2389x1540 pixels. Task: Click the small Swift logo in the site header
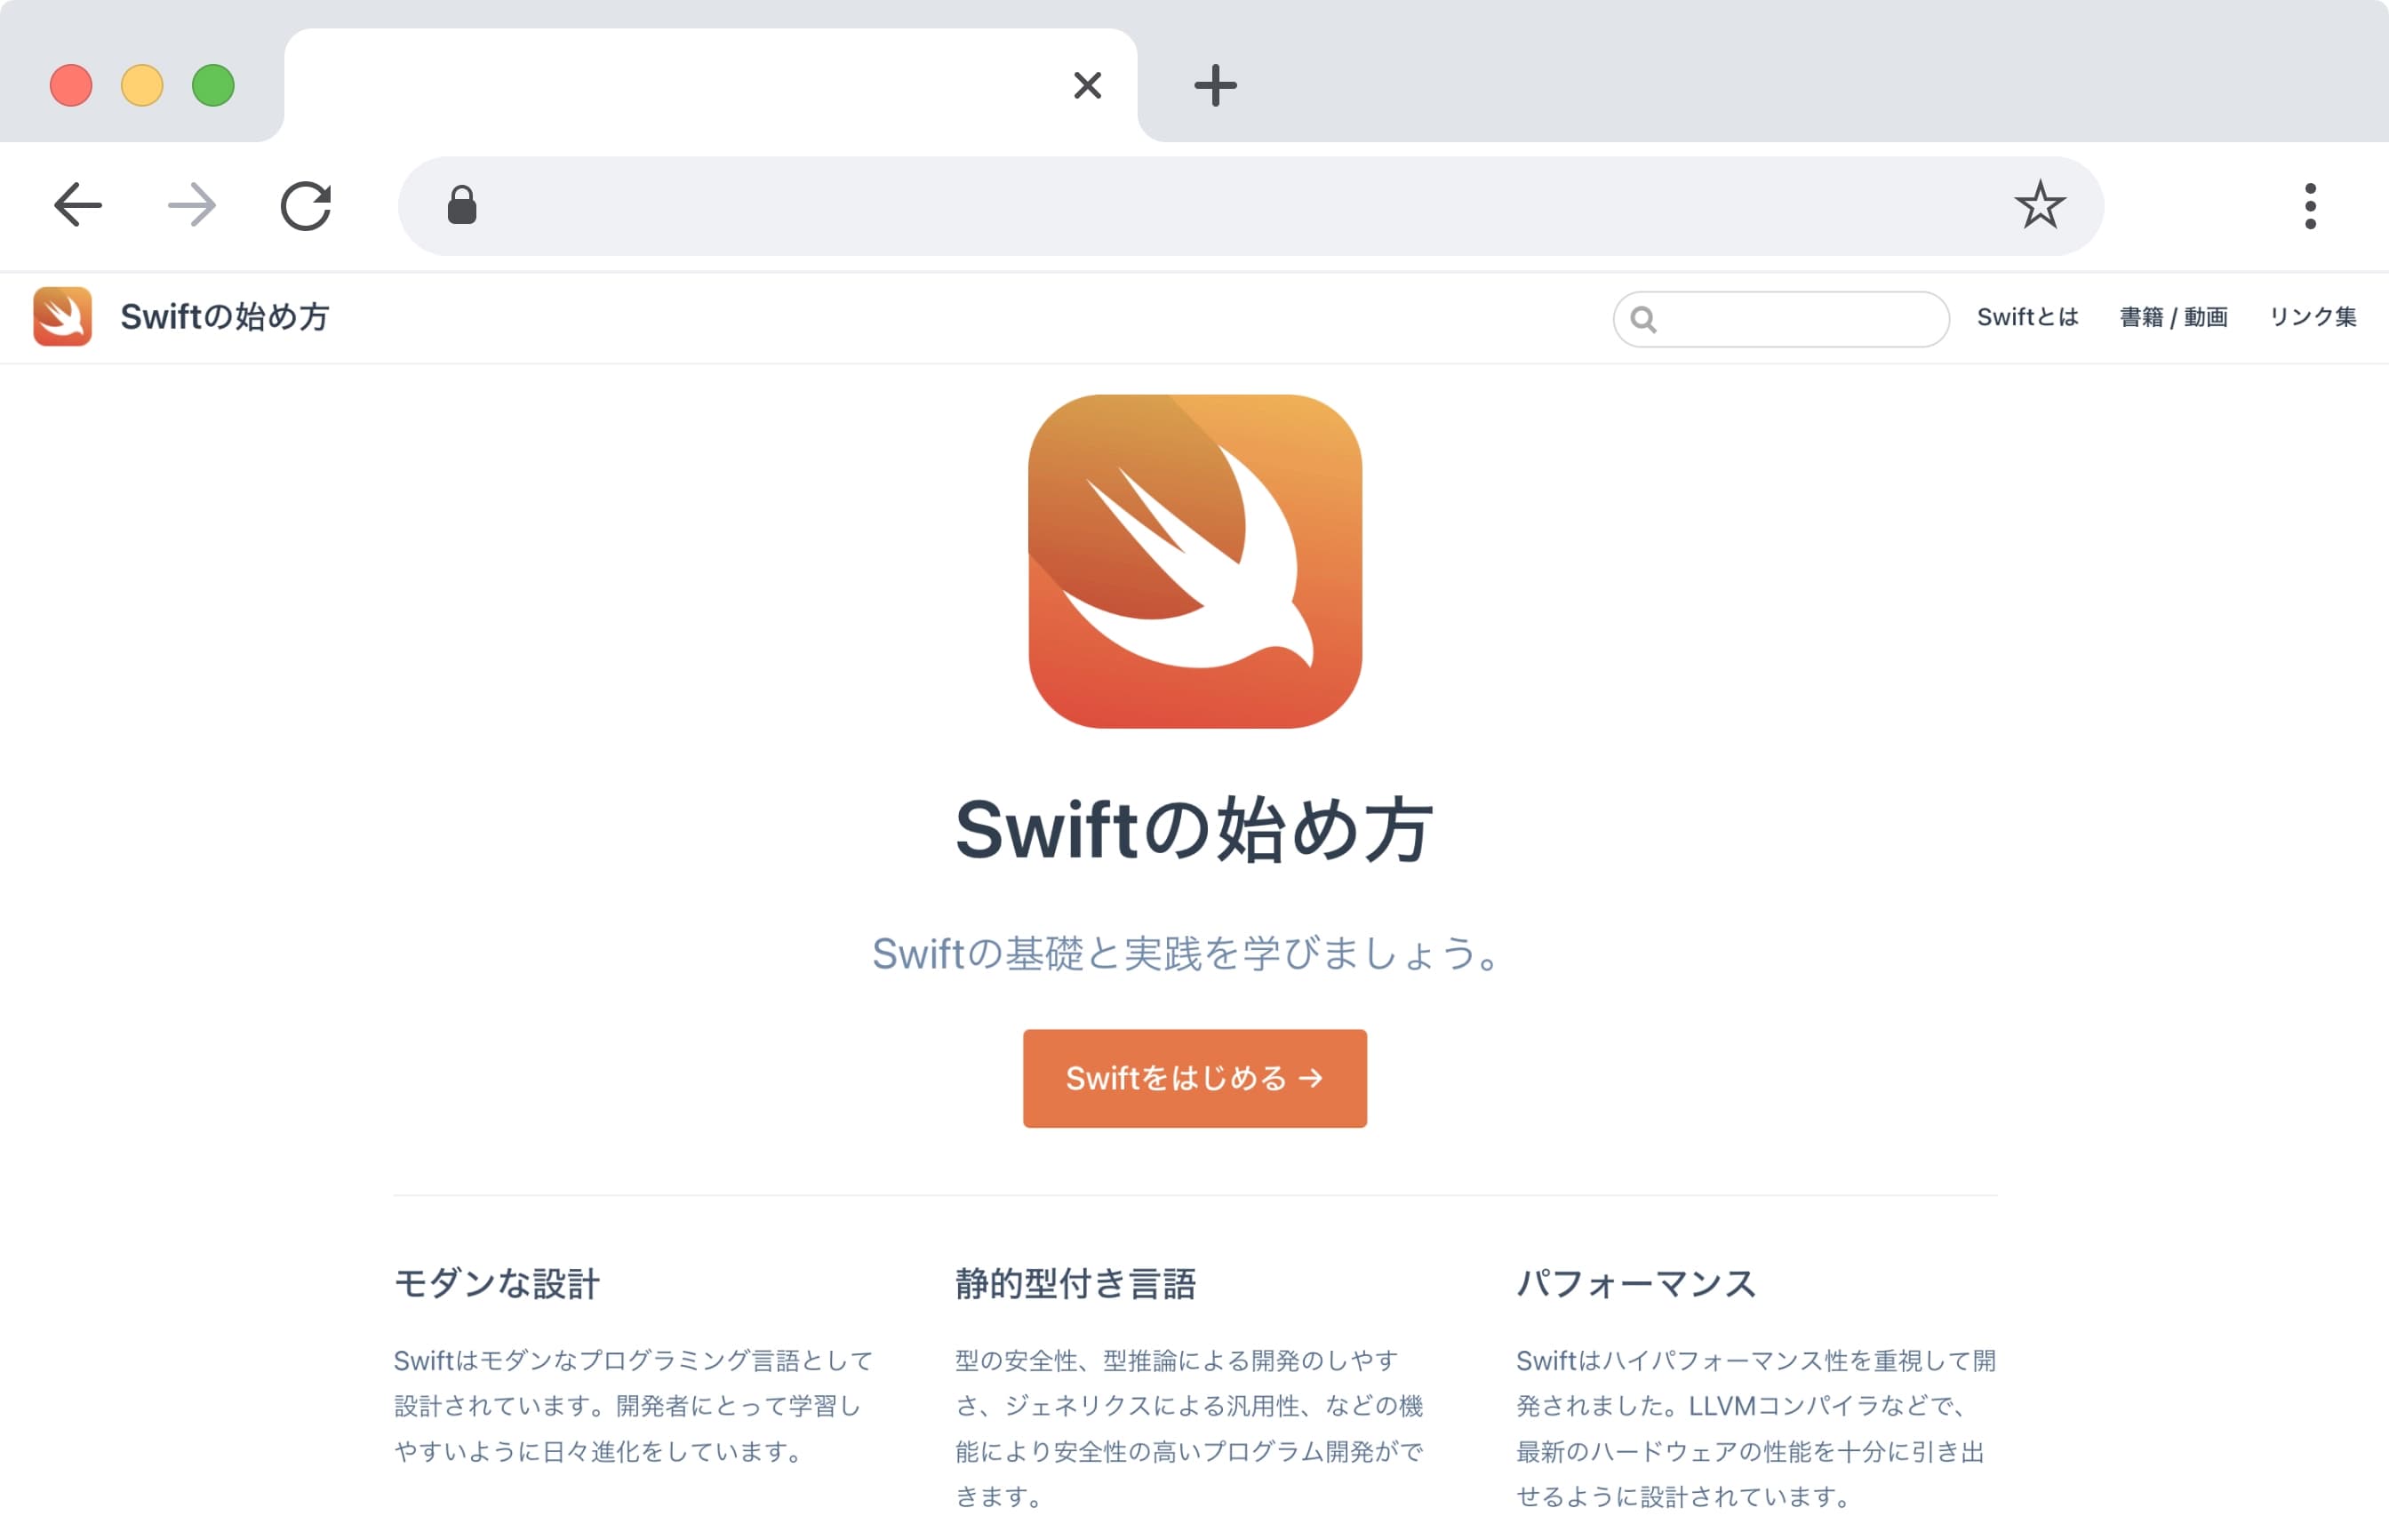pos(62,317)
